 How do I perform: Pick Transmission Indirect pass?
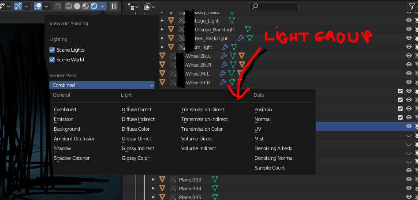click(205, 119)
